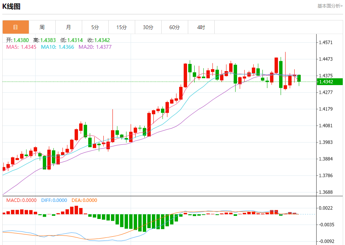Click the green 1.4342 current price tag
Screen dimensions: 345x245
point(330,82)
